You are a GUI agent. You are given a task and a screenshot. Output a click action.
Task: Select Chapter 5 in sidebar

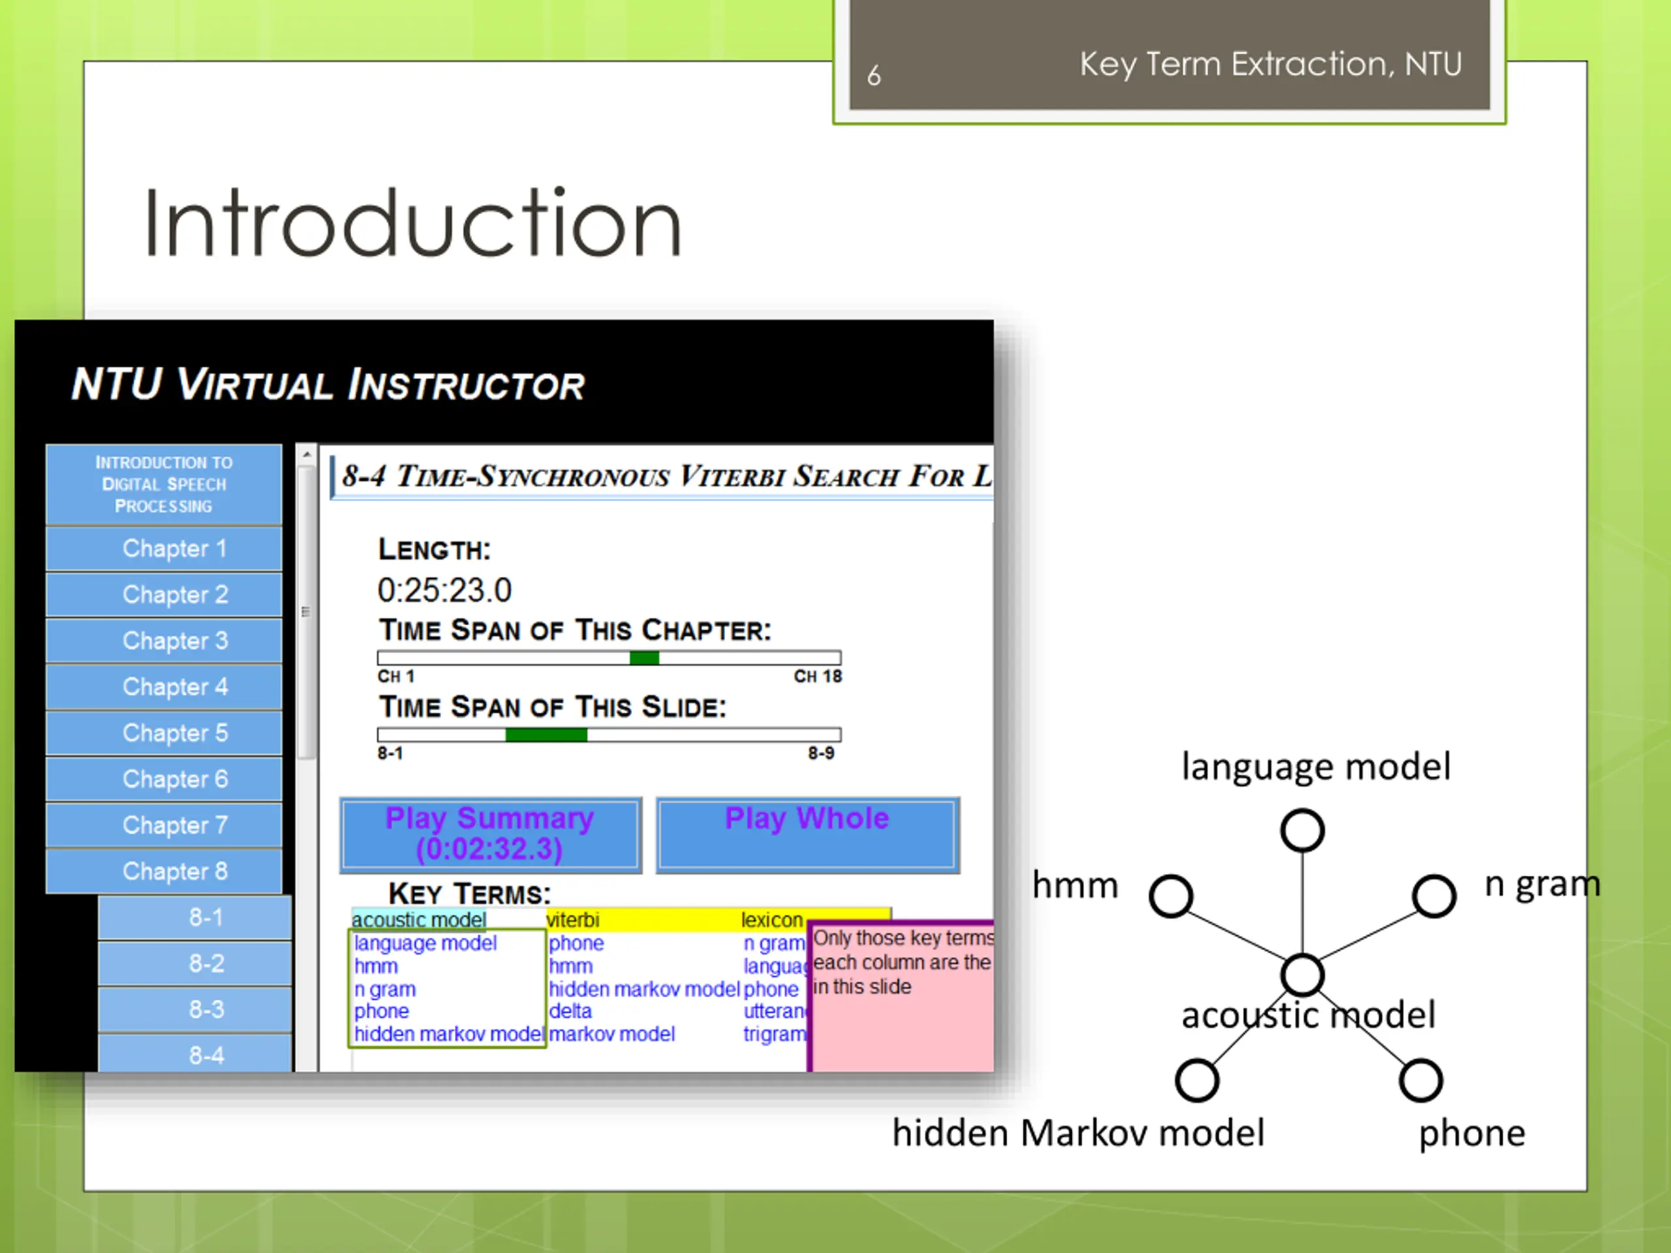tap(164, 733)
